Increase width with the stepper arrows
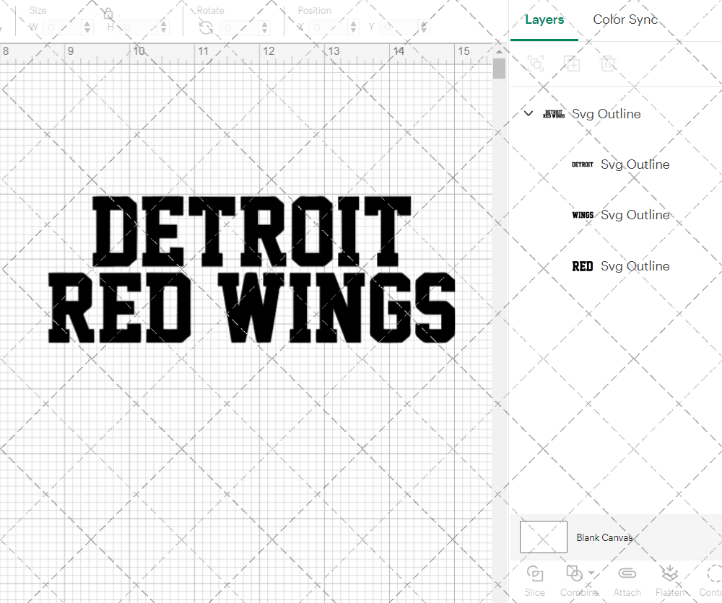 click(87, 27)
